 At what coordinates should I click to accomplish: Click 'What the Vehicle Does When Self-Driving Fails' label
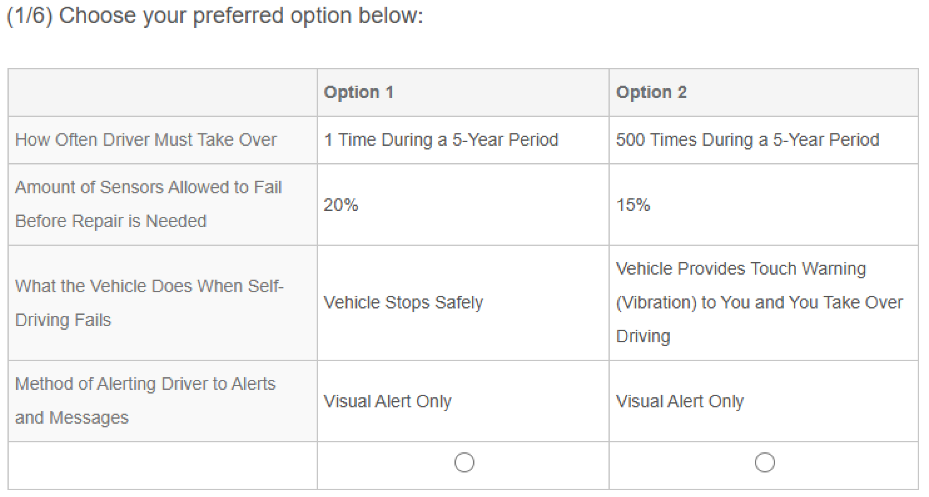pos(149,286)
